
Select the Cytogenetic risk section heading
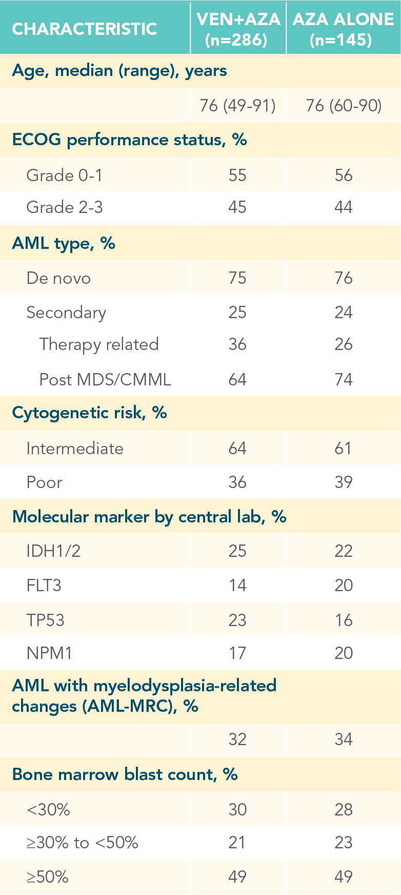click(x=89, y=413)
